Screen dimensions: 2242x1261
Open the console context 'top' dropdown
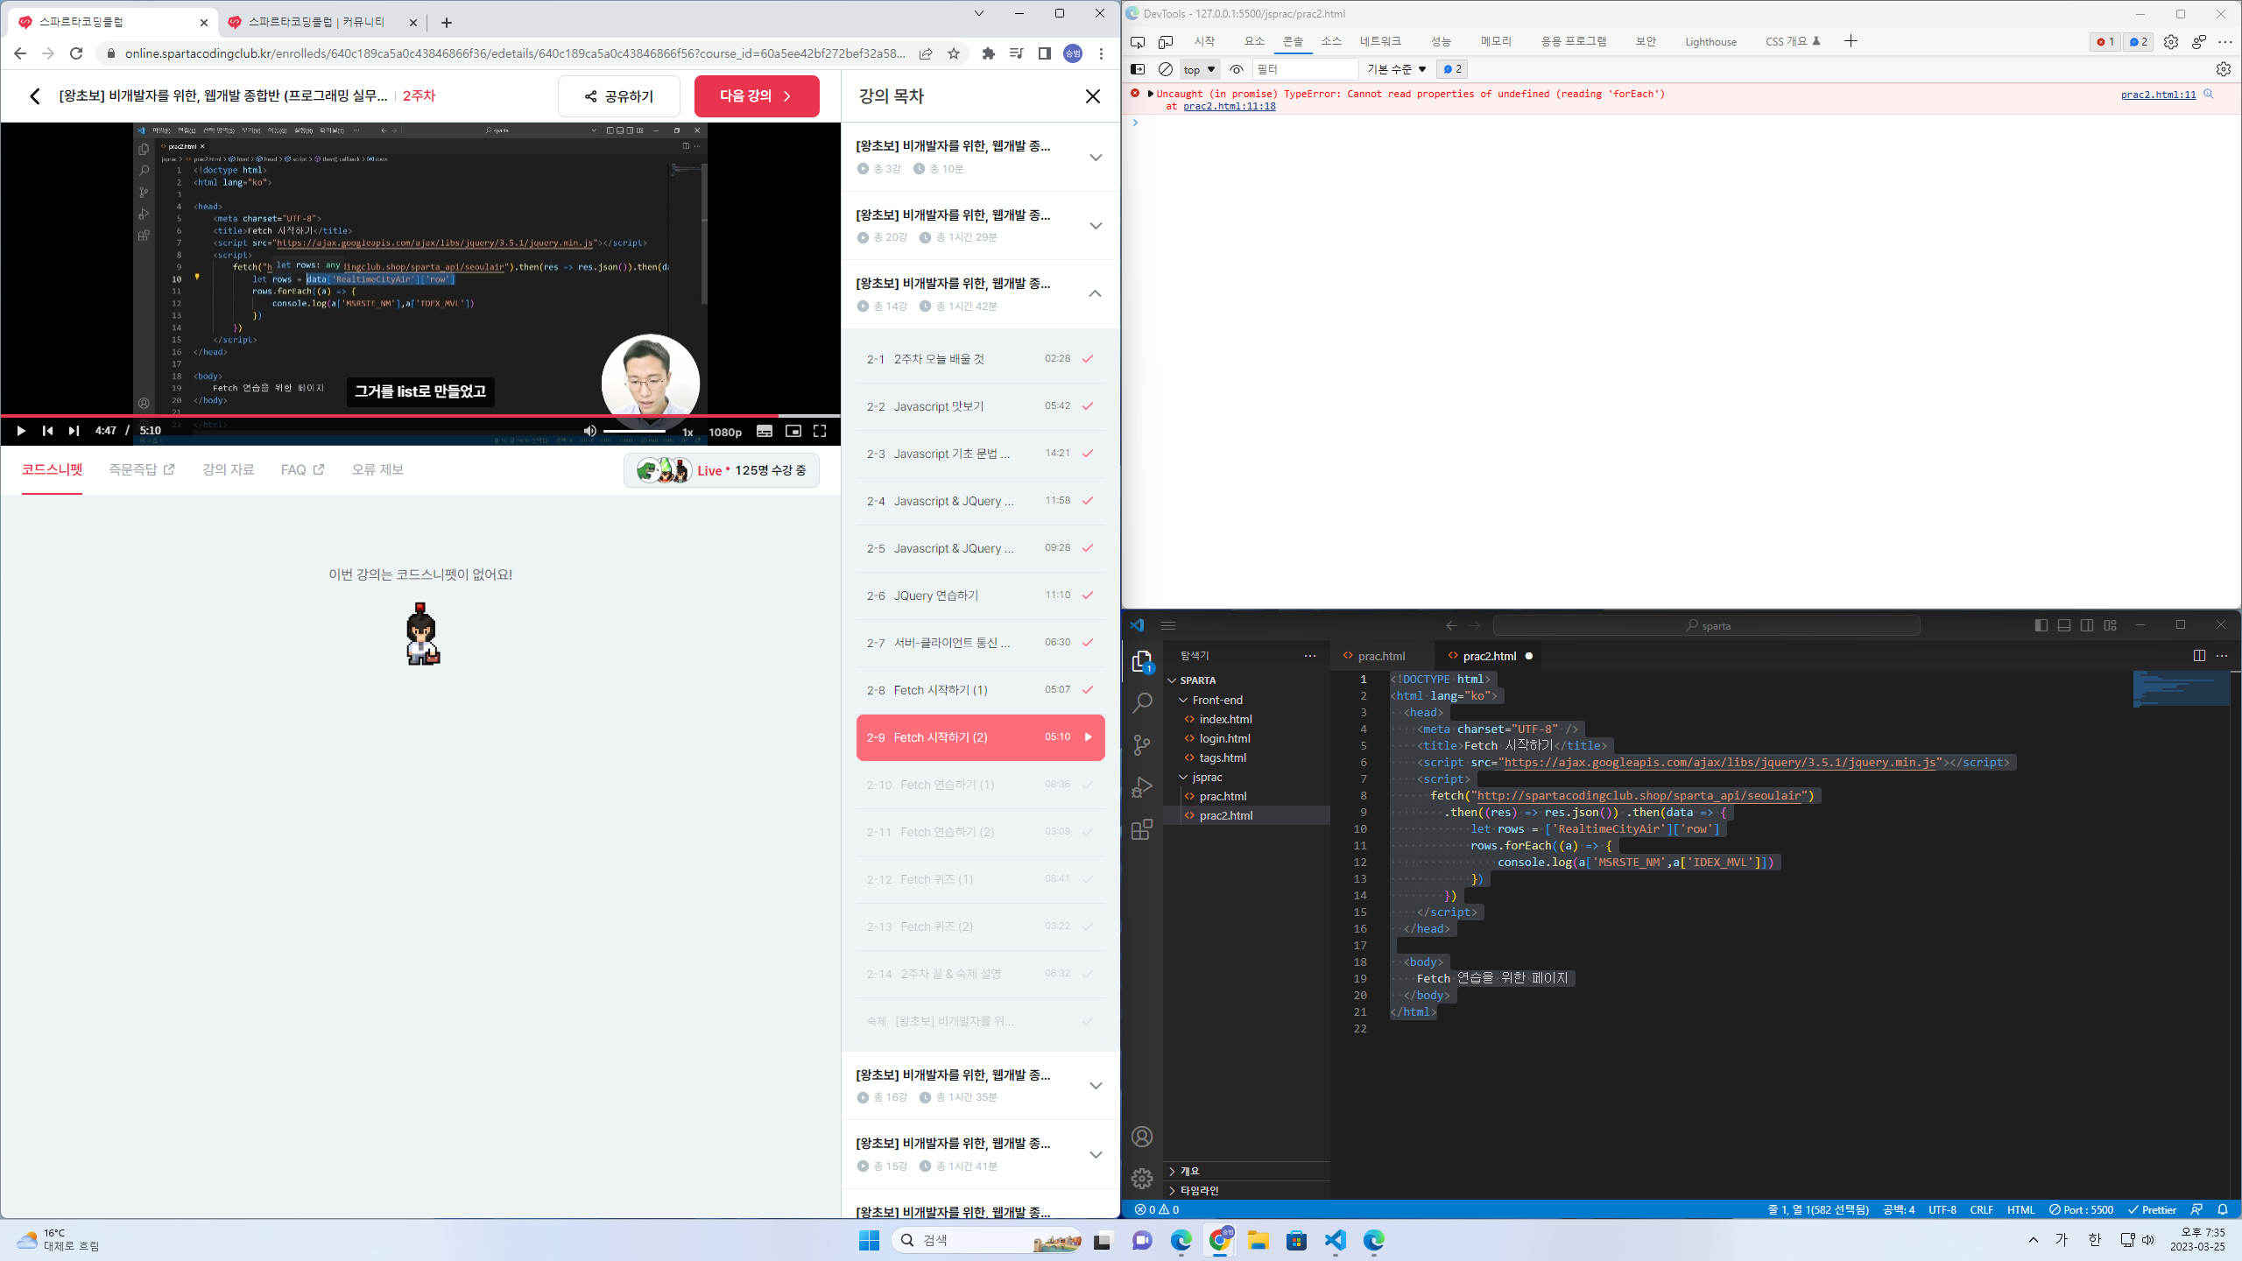coord(1199,69)
